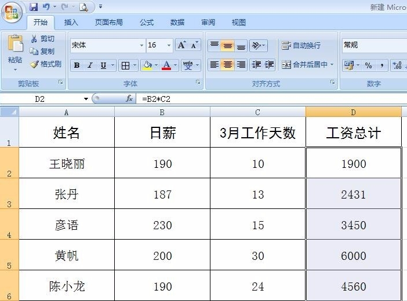Toggle bold formatting
The width and height of the screenshot is (407, 301).
pos(77,65)
